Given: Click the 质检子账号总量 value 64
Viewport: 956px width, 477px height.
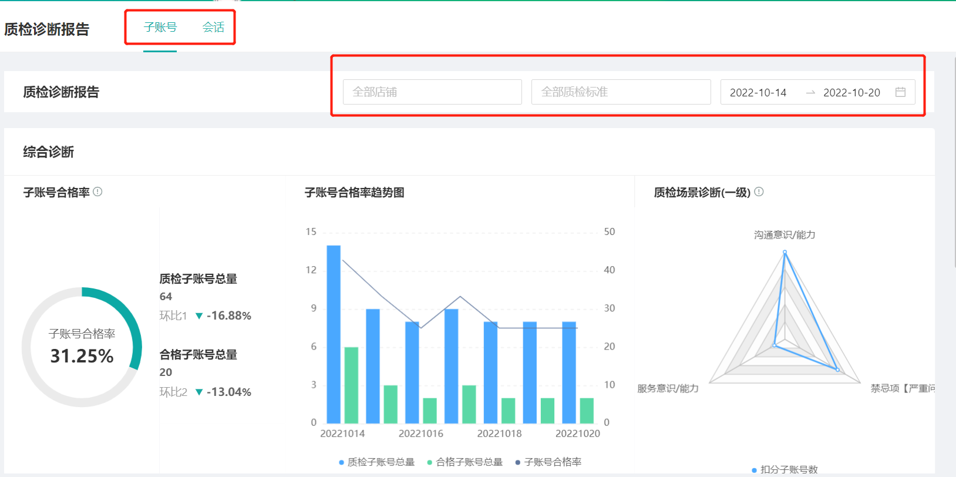Looking at the screenshot, I should (166, 297).
